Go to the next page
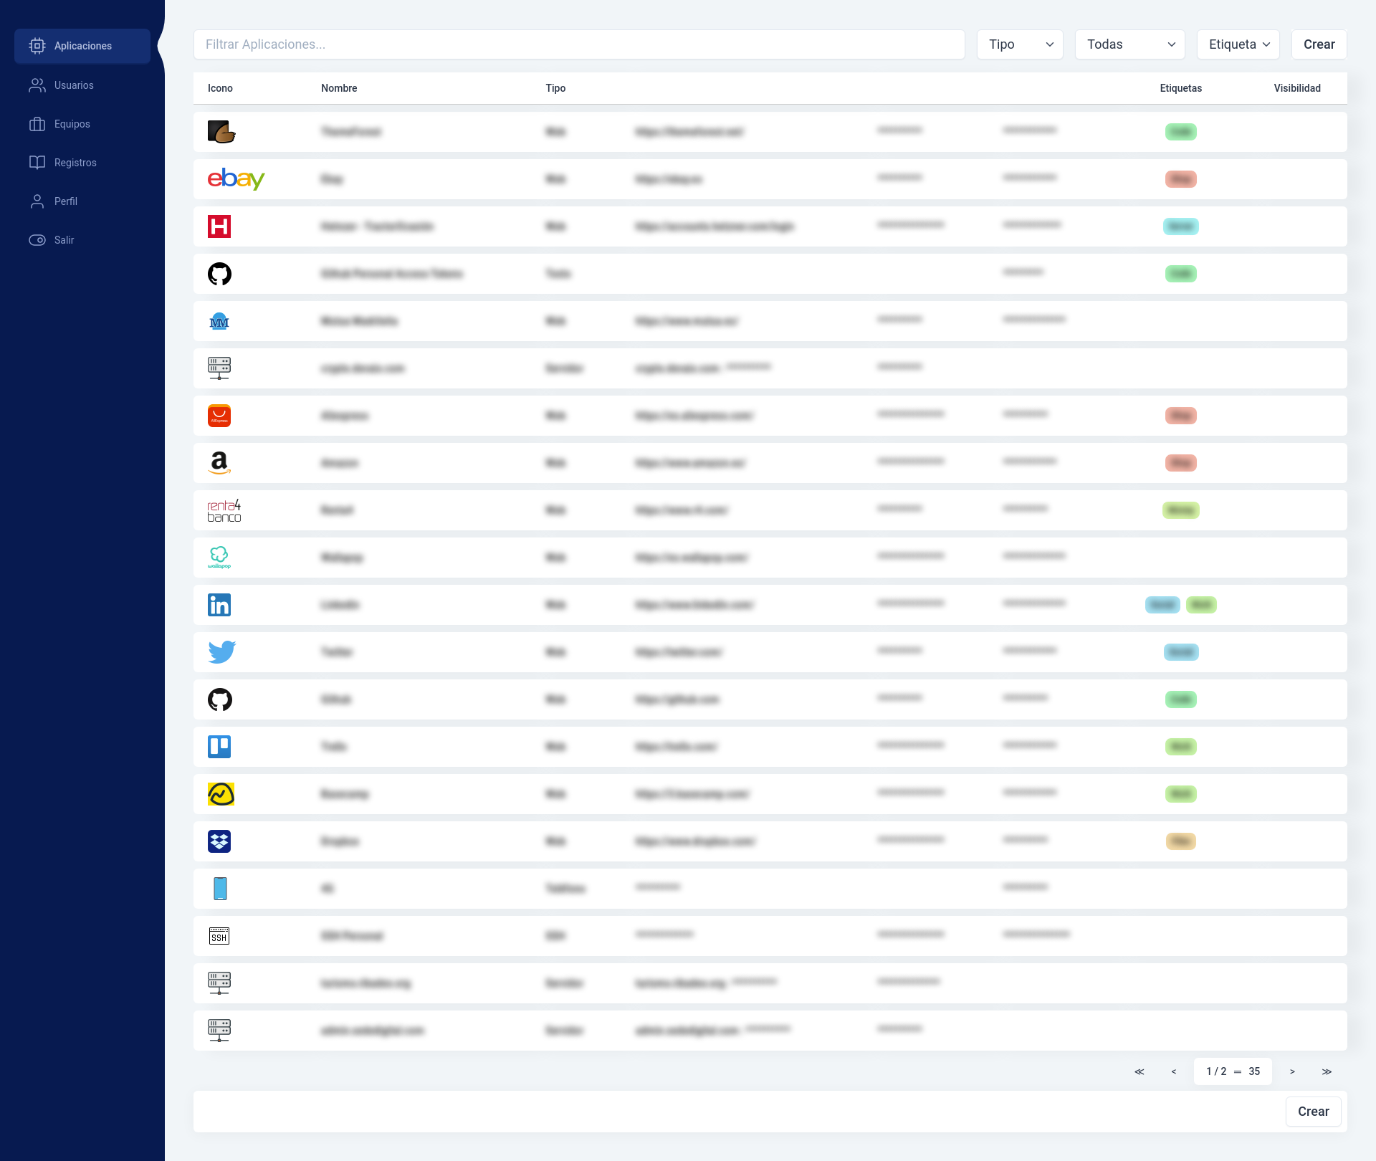This screenshot has height=1161, width=1376. point(1292,1071)
